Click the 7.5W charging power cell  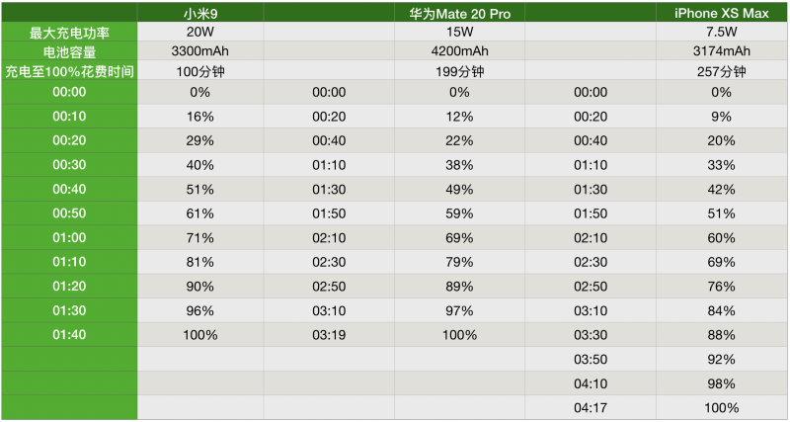tap(721, 32)
